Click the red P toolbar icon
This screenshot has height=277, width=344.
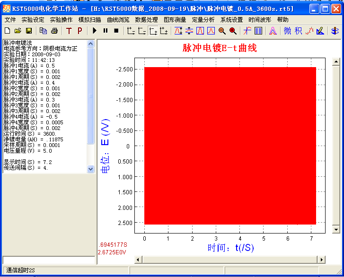point(79,31)
